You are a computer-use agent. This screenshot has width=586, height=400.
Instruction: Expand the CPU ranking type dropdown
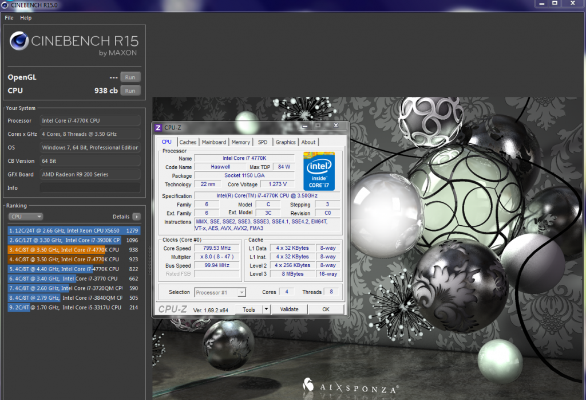point(26,217)
